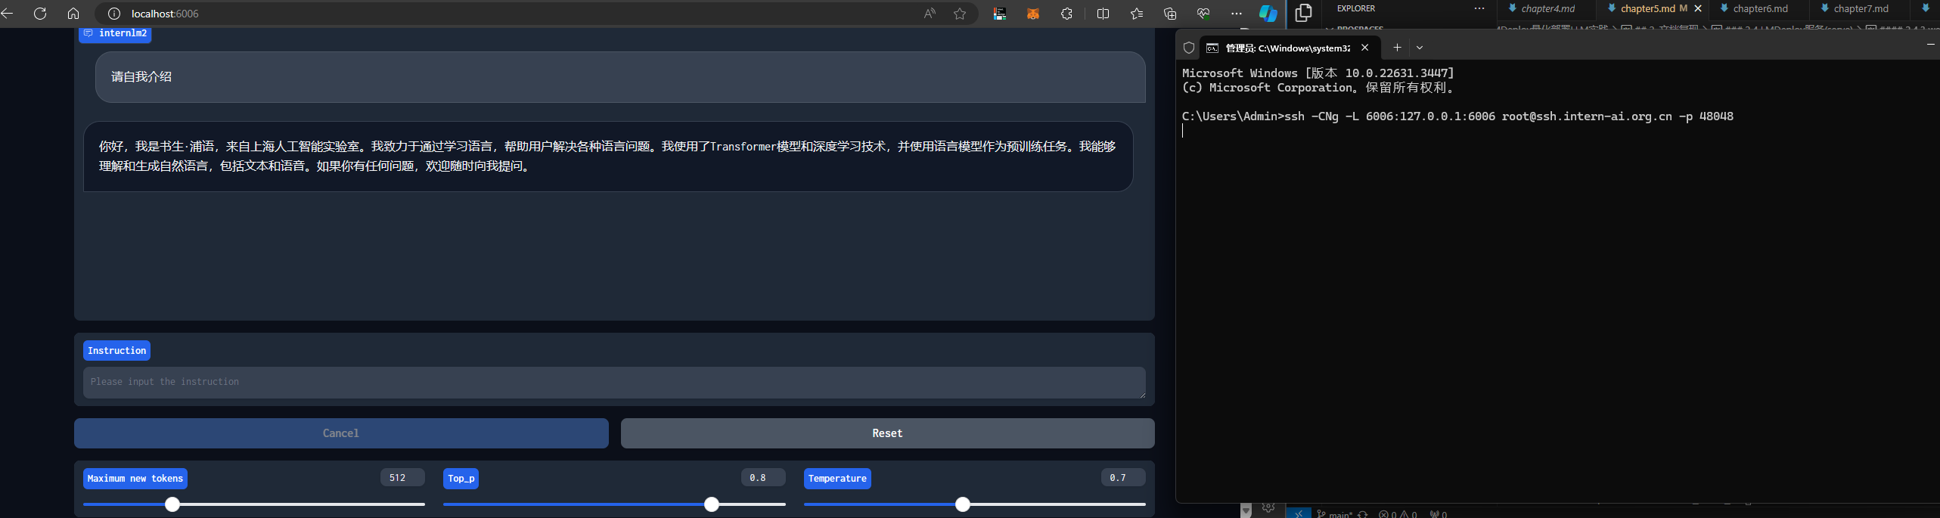The image size is (1940, 518).
Task: Open terminal profiles dropdown
Action: 1420,48
